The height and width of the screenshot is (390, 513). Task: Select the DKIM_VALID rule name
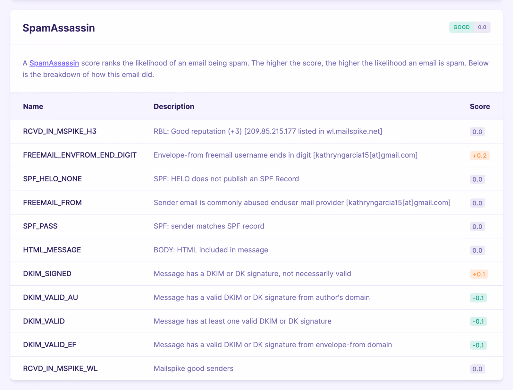point(44,321)
